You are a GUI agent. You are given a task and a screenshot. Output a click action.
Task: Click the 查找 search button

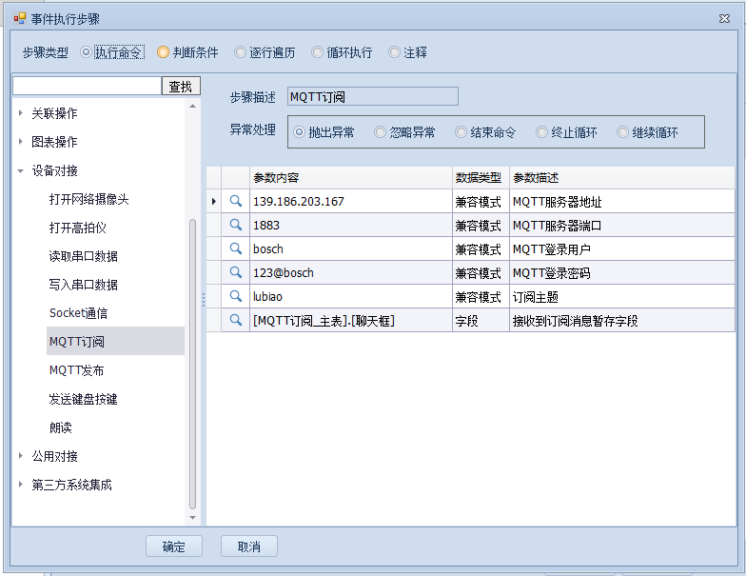coord(181,87)
